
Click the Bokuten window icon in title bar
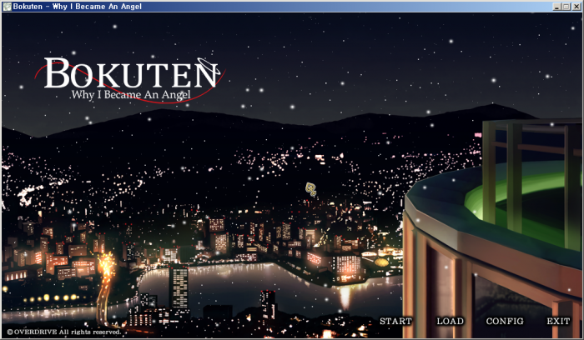tap(7, 7)
